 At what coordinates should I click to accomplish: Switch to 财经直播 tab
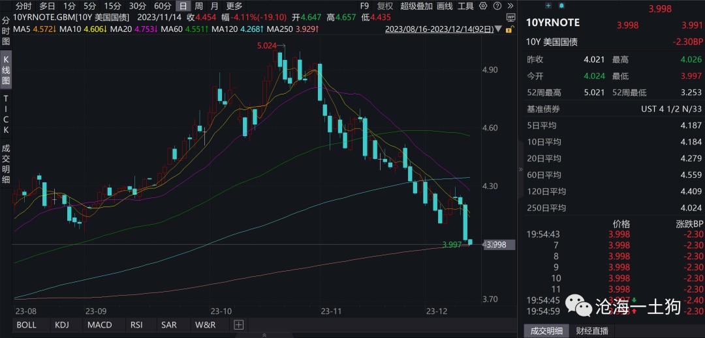pyautogui.click(x=591, y=331)
